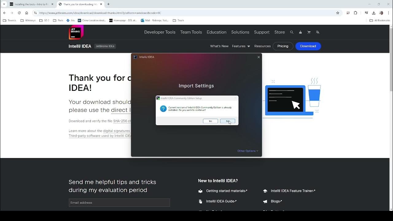
Task: Open the Education menu
Action: click(216, 32)
